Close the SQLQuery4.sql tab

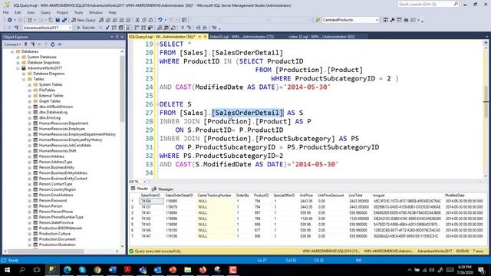[206, 37]
